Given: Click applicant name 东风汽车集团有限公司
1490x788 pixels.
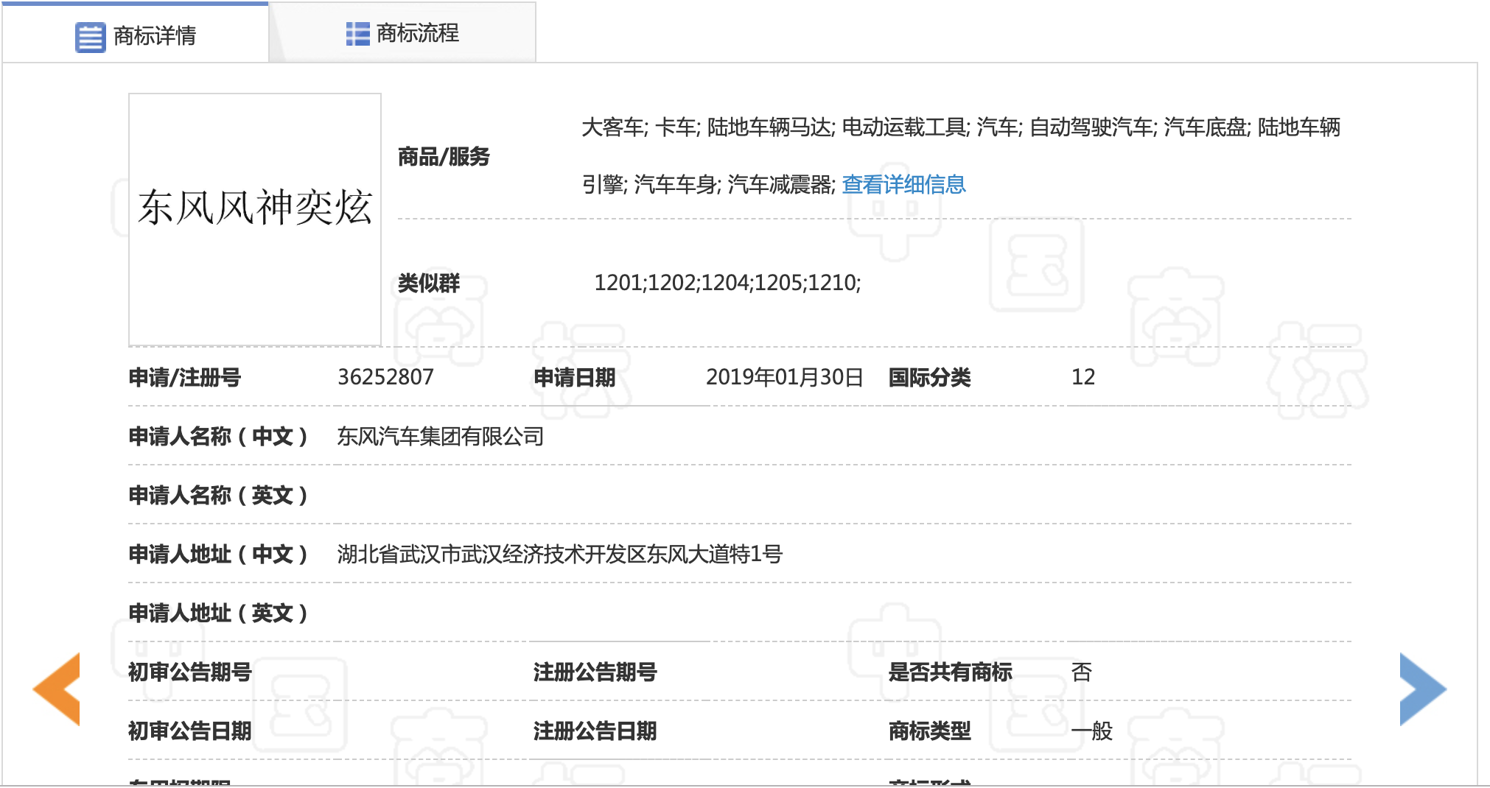Looking at the screenshot, I should tap(441, 437).
